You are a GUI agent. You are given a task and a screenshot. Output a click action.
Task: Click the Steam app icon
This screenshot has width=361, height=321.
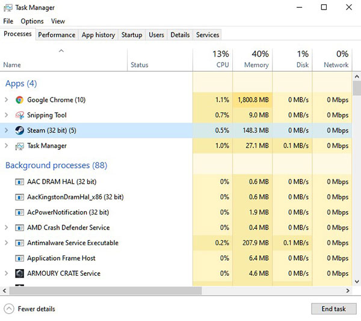coord(19,130)
